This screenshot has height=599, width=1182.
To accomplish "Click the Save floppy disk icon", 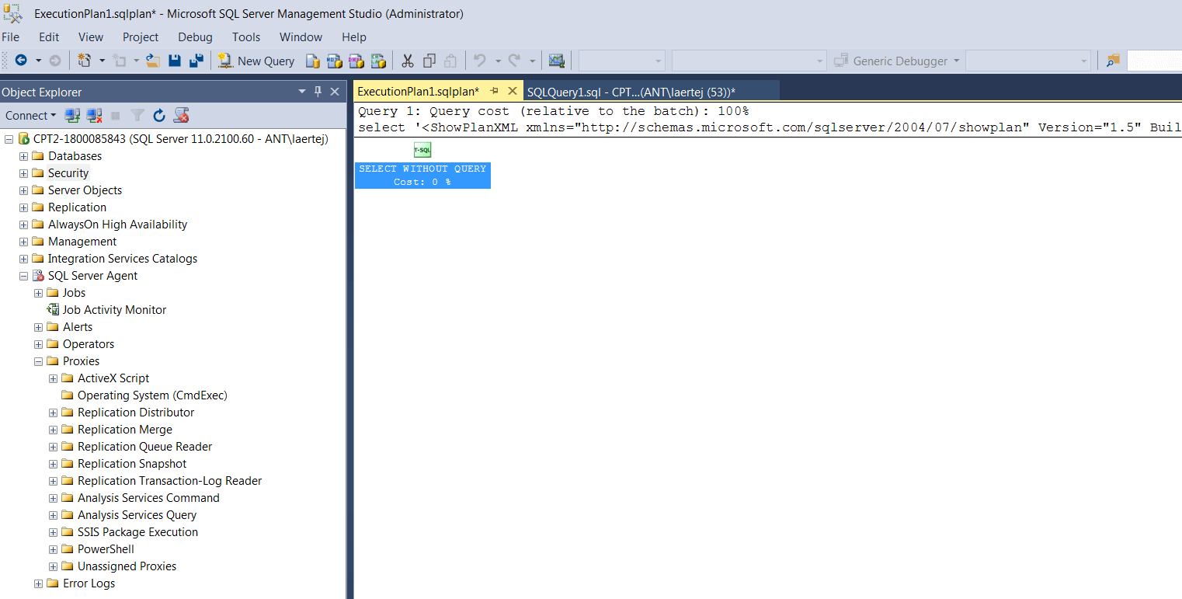I will click(x=175, y=61).
